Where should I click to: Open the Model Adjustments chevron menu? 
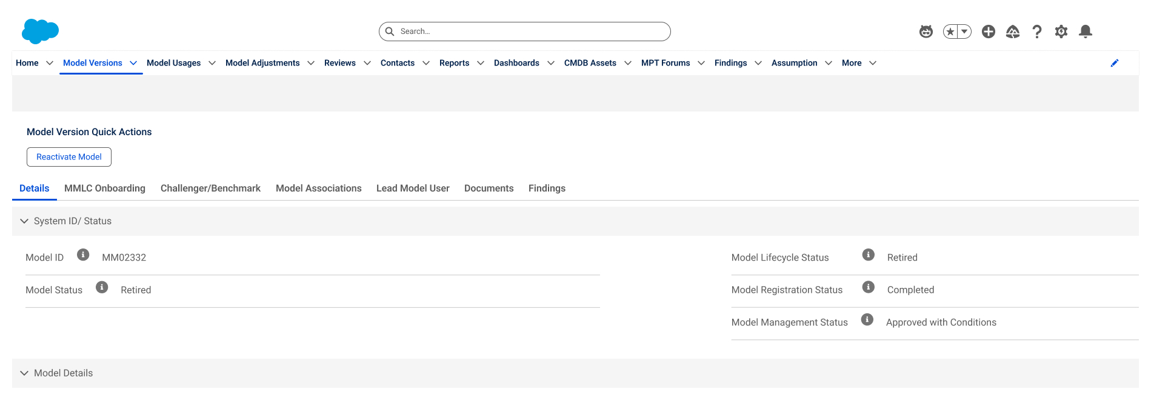coord(311,63)
